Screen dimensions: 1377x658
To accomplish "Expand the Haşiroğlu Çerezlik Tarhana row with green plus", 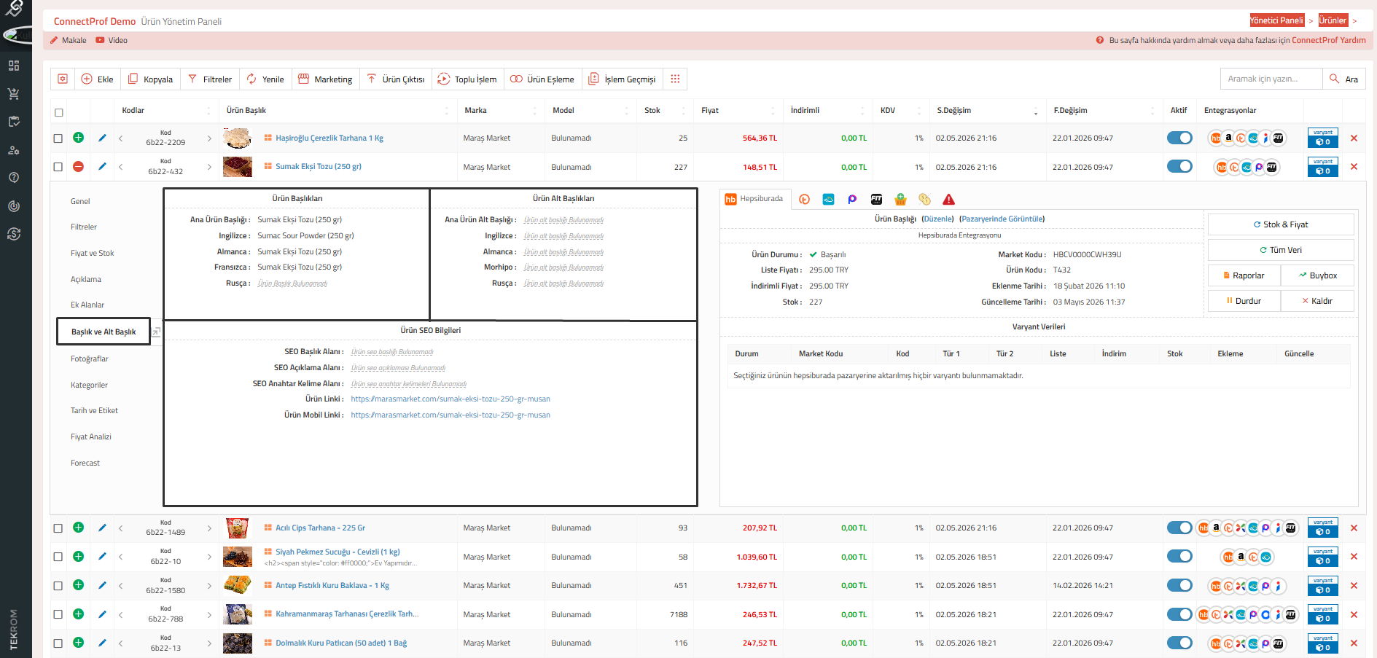I will (x=78, y=137).
